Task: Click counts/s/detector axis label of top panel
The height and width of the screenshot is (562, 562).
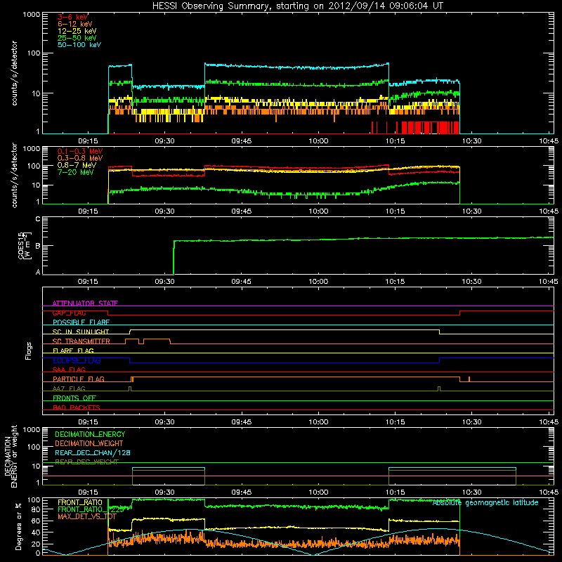Action: click(14, 73)
